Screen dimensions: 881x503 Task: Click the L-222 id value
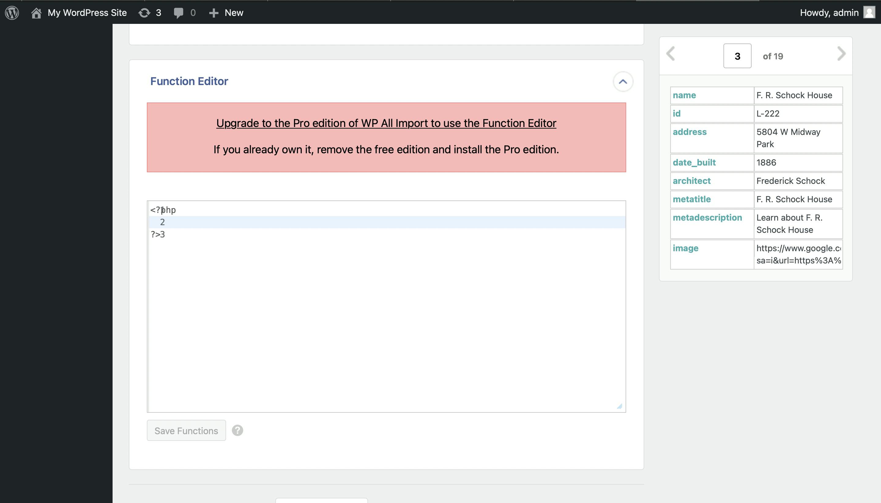coord(768,114)
